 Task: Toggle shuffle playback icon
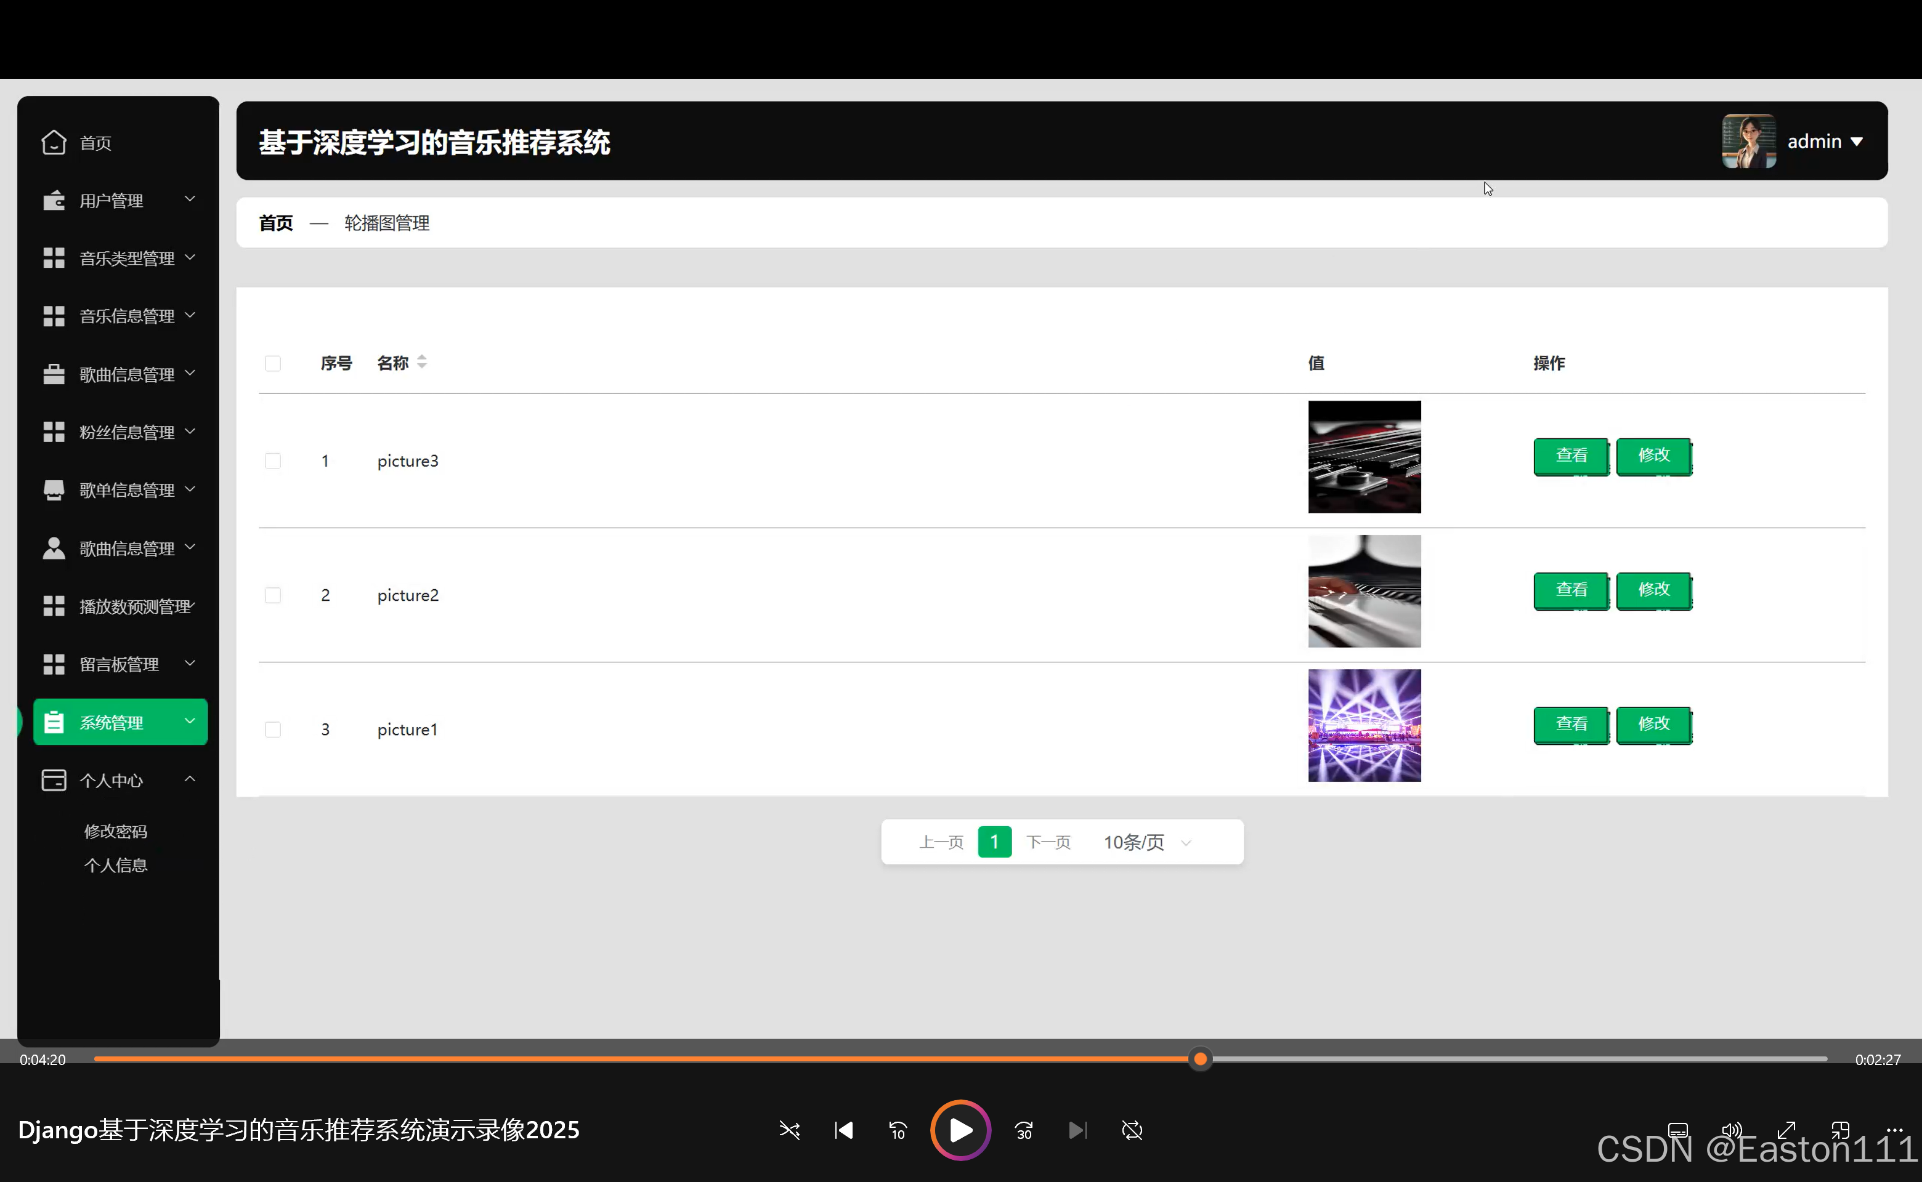click(789, 1130)
